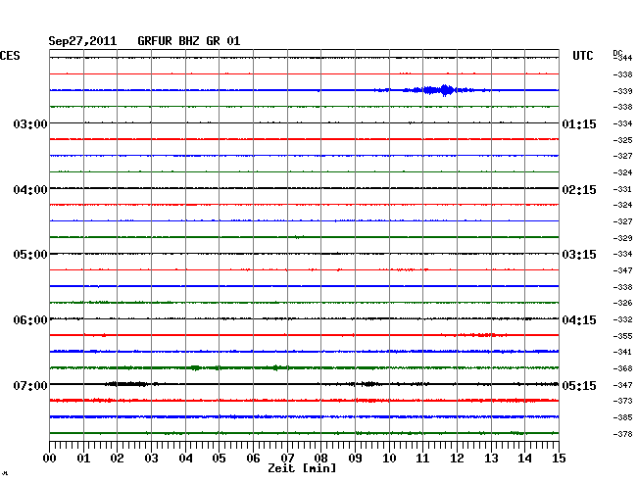Screen dimensions: 637x484
Task: Click minute 13 on the time axis
Action: (491, 459)
